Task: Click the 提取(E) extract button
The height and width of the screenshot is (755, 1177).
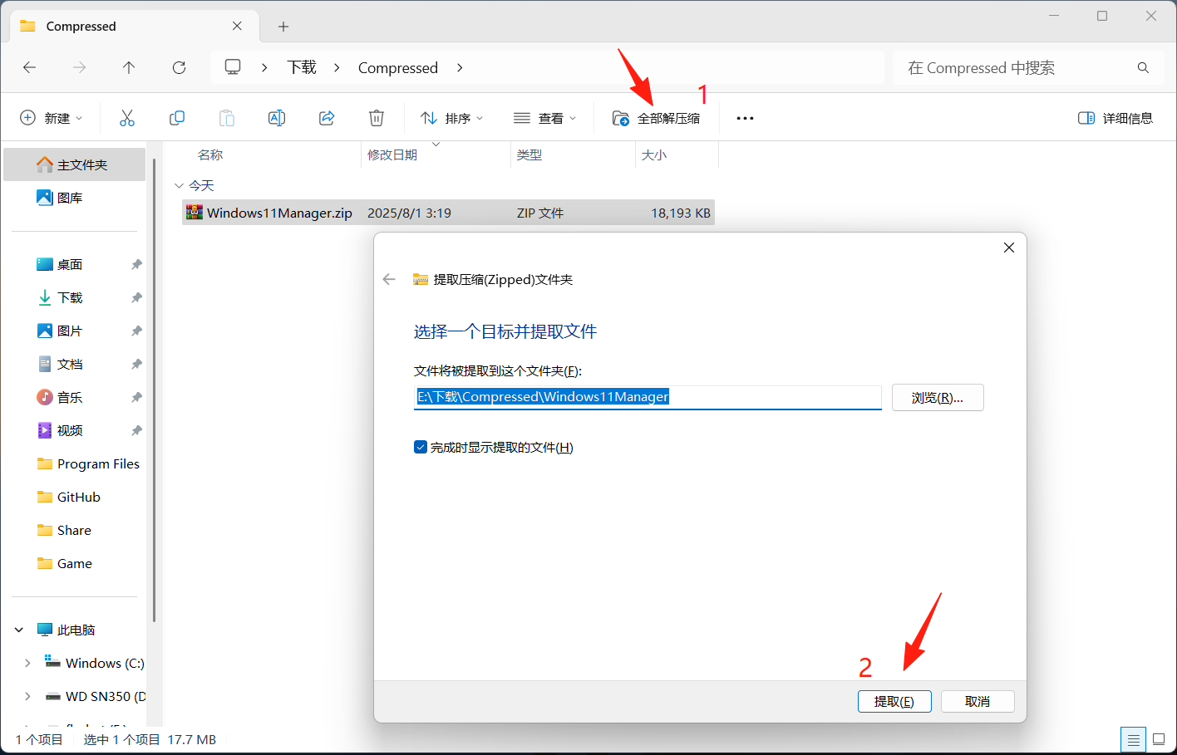Action: 894,701
